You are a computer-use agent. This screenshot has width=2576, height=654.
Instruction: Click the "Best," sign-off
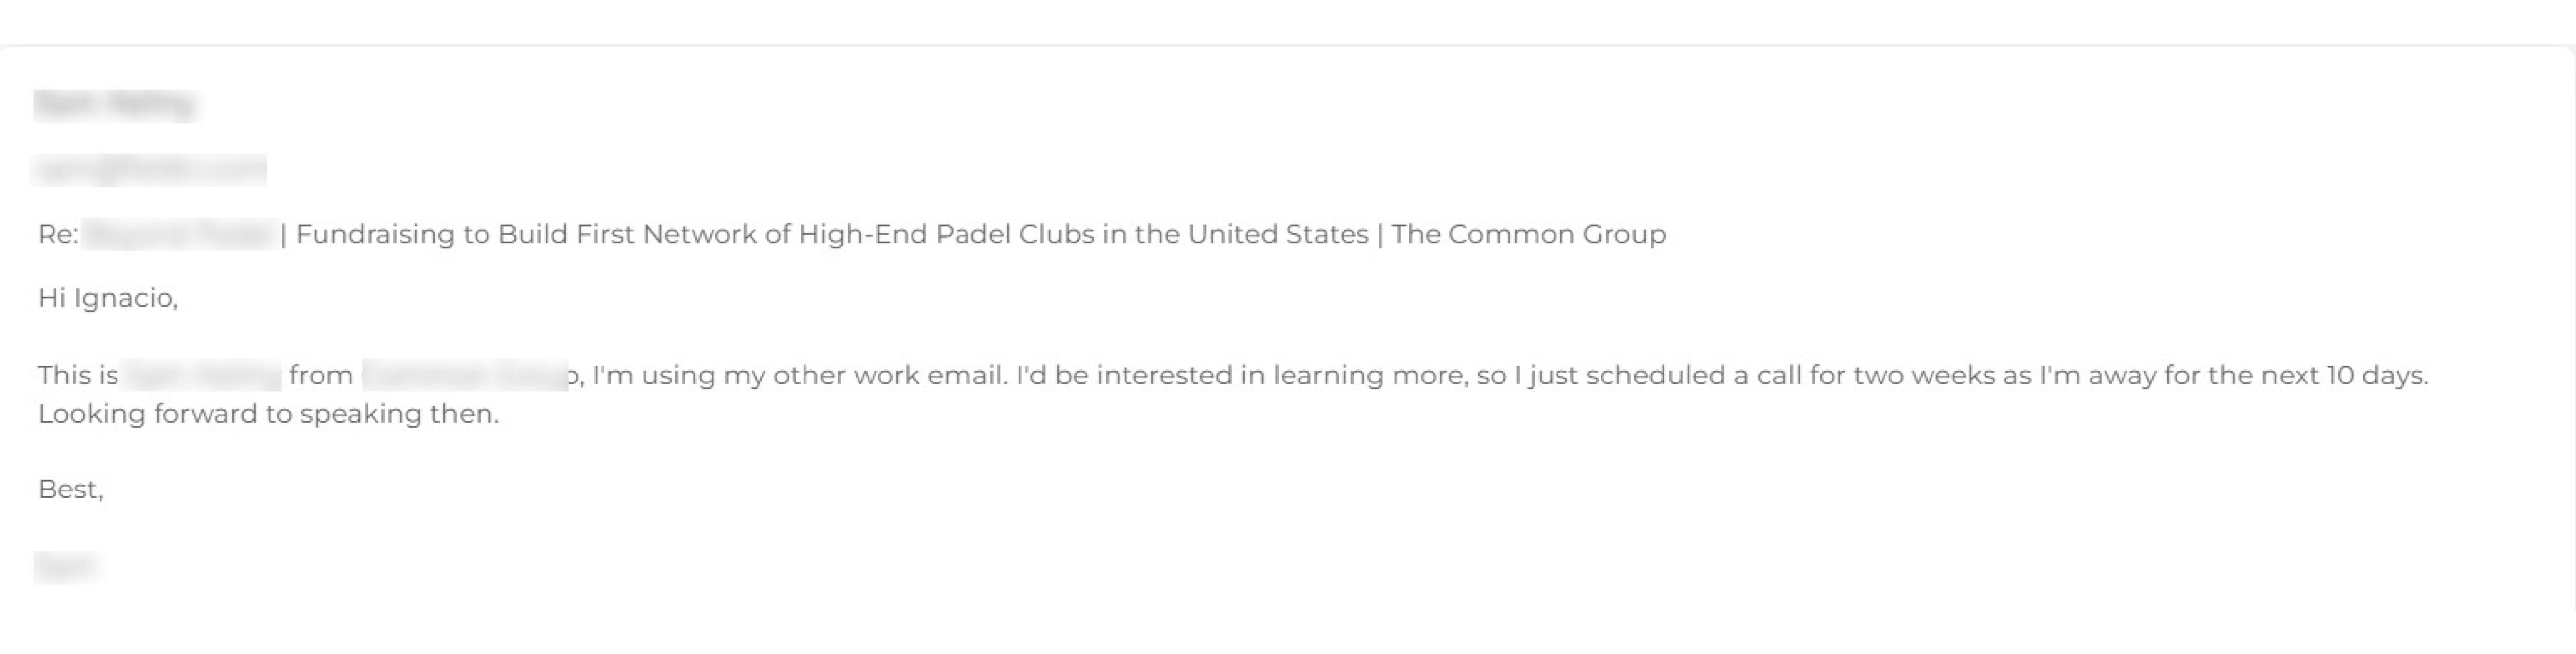(71, 490)
